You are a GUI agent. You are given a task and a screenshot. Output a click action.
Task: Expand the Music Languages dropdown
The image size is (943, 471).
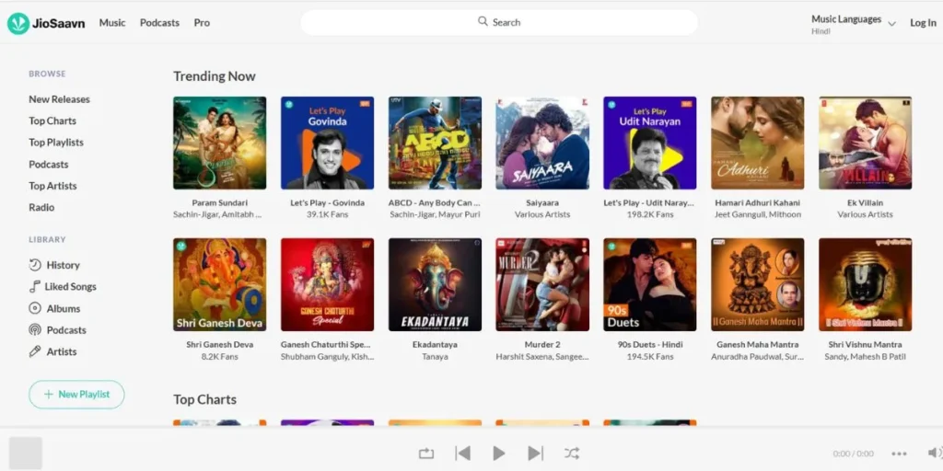[x=891, y=24]
